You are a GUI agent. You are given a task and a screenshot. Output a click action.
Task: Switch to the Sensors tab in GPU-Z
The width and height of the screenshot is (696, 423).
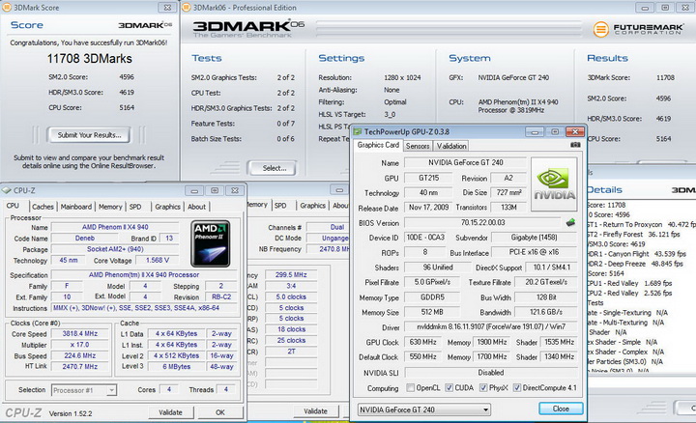click(x=418, y=146)
